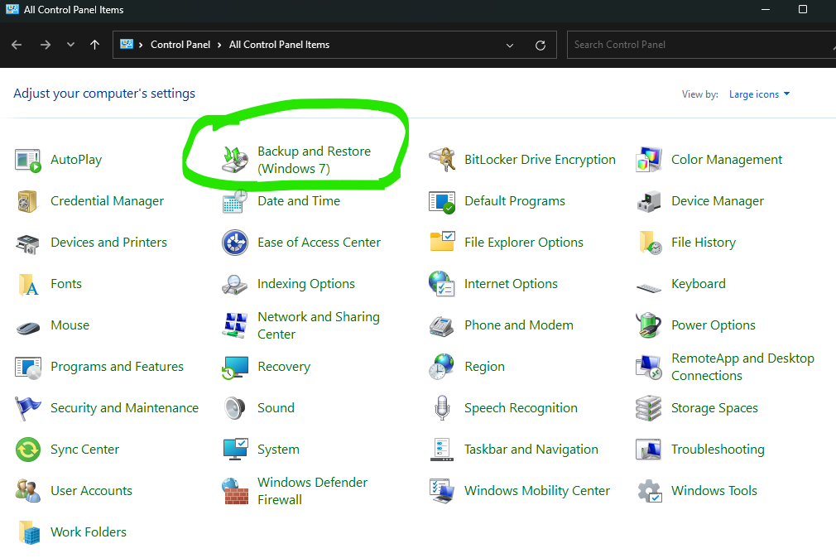Go forward with the Forward arrow

(46, 45)
